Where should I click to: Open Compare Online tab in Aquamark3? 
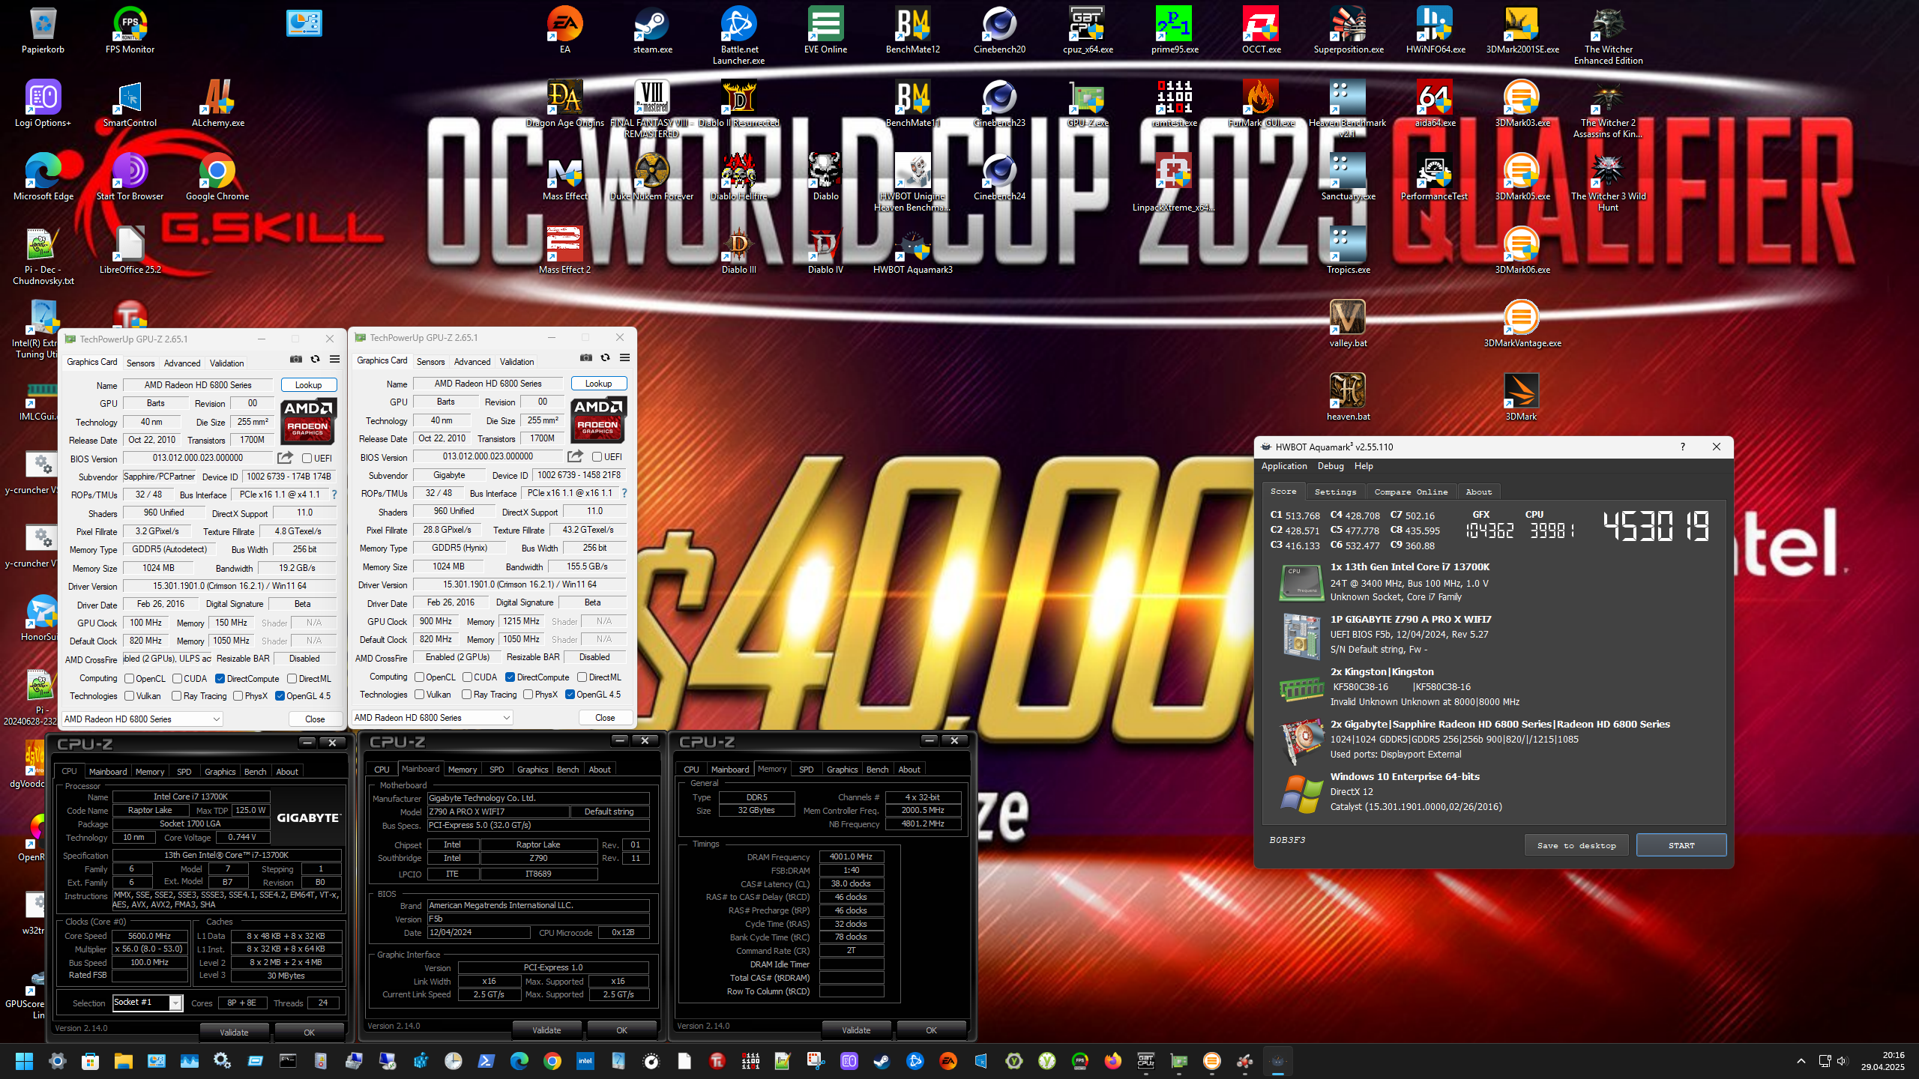tap(1411, 492)
